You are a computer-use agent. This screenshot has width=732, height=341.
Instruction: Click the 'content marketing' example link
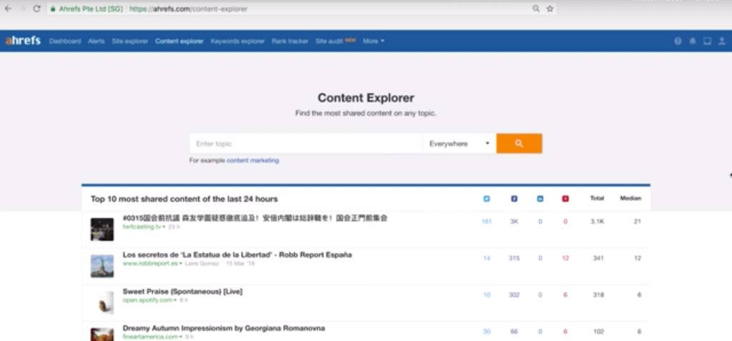pyautogui.click(x=252, y=161)
